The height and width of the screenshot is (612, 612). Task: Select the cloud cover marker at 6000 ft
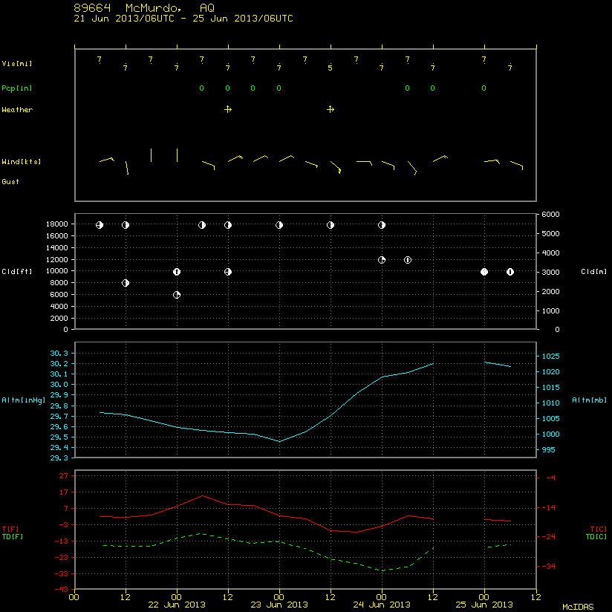coord(177,295)
